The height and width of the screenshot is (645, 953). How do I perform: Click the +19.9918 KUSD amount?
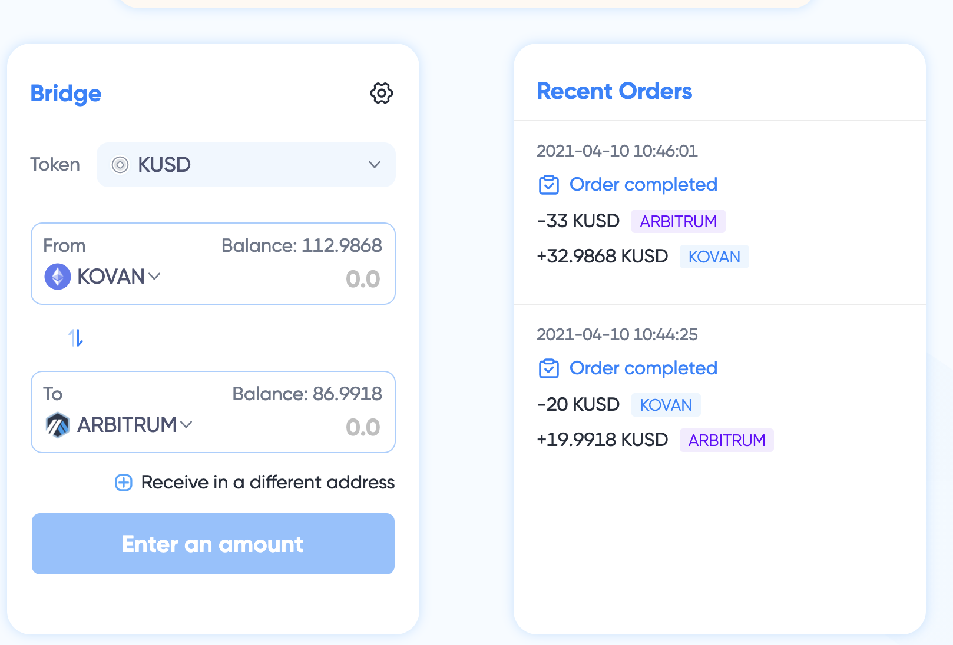(x=602, y=440)
